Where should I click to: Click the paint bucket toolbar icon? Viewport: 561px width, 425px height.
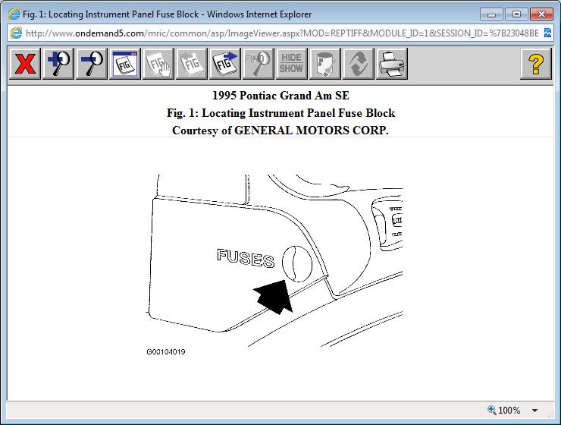pyautogui.click(x=325, y=64)
